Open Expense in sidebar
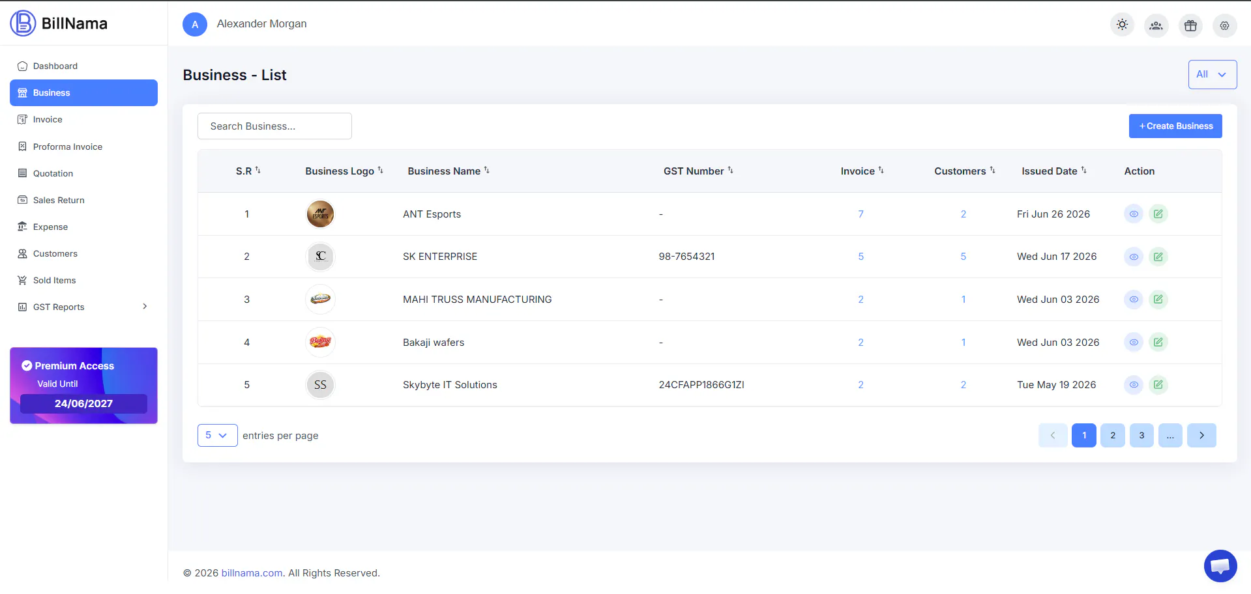The image size is (1251, 594). [83, 227]
